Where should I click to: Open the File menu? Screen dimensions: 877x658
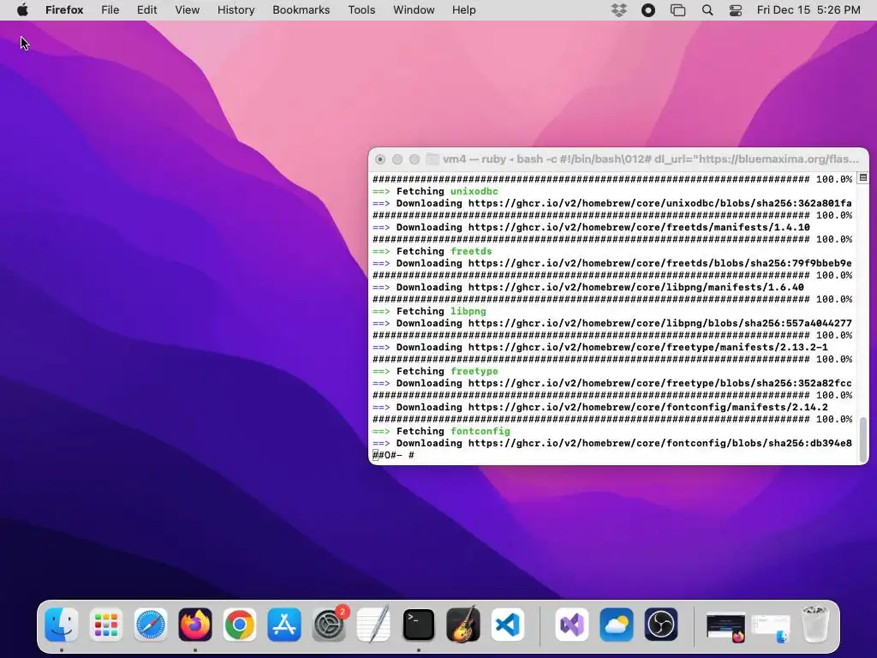point(110,10)
